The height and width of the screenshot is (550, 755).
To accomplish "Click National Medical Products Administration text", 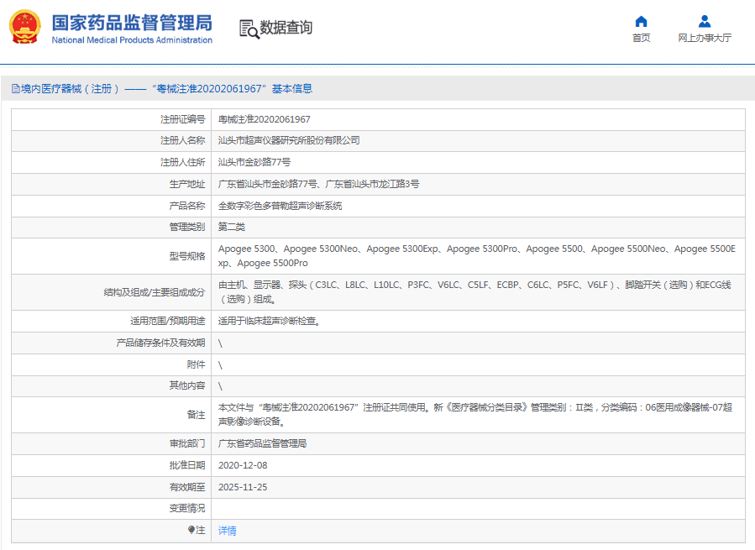I will pyautogui.click(x=132, y=40).
